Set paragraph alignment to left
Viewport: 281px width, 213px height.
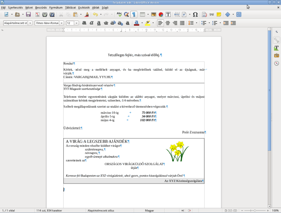coord(161,23)
